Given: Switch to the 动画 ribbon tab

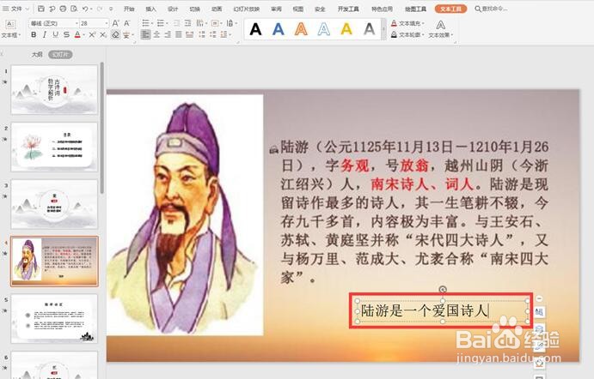Looking at the screenshot, I should coord(217,9).
